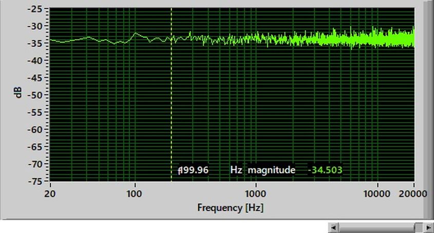Click the vertical scrollbar at right edge
The width and height of the screenshot is (434, 233).
[428, 103]
